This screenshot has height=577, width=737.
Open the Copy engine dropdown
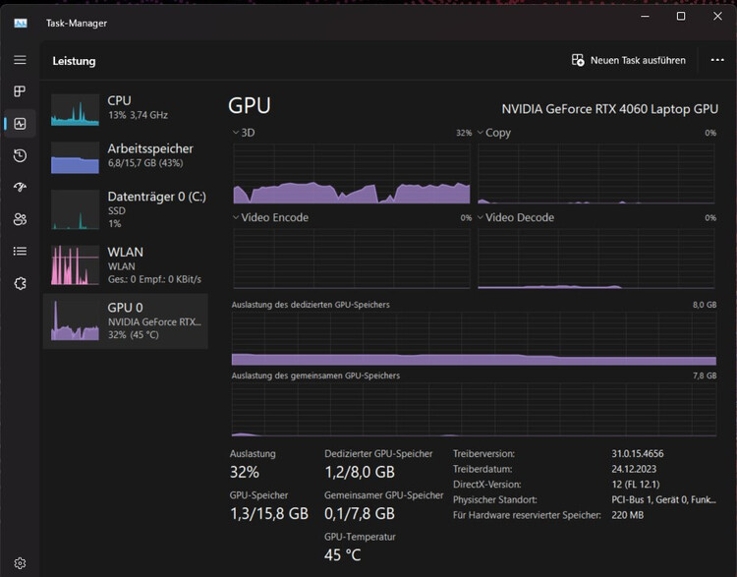[x=494, y=133]
